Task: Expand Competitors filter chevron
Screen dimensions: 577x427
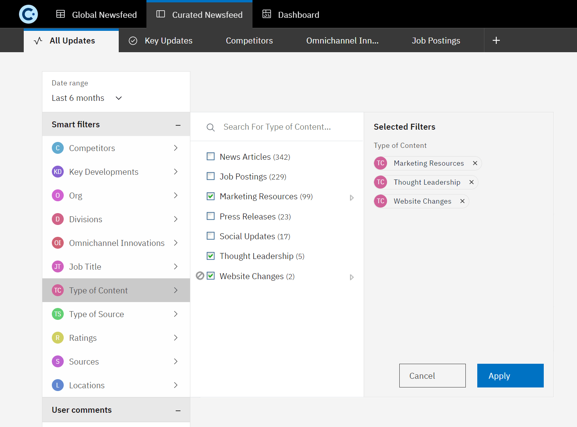Action: pyautogui.click(x=176, y=148)
